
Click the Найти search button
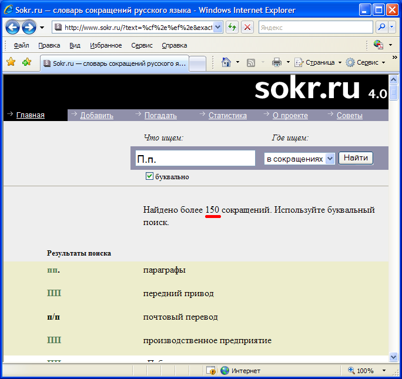point(356,158)
